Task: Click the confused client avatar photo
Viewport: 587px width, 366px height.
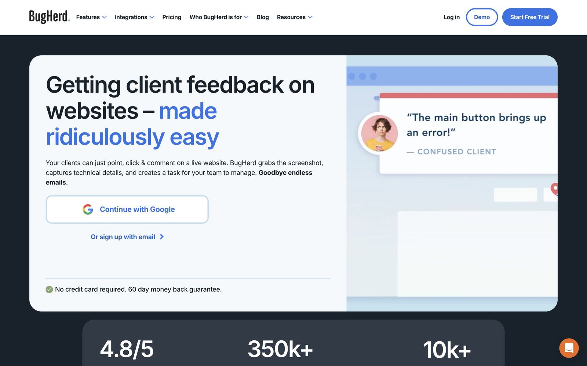Action: [x=379, y=133]
